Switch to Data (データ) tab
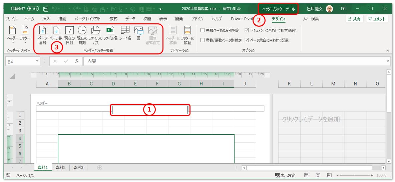The height and width of the screenshot is (182, 395). point(130,19)
